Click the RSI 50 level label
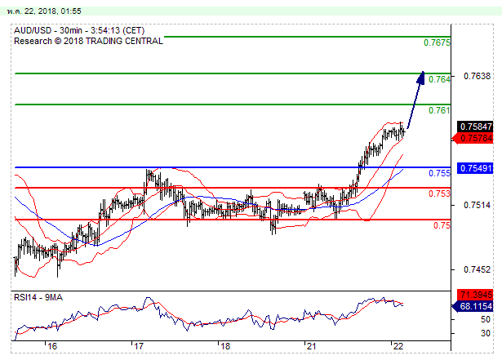The height and width of the screenshot is (360, 502). point(486,320)
